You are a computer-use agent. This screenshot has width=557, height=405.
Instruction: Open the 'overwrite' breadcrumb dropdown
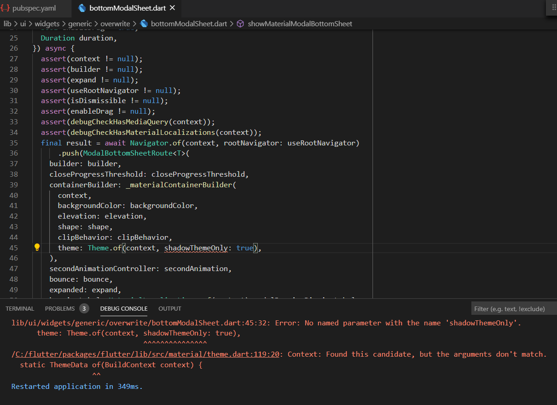click(x=116, y=23)
